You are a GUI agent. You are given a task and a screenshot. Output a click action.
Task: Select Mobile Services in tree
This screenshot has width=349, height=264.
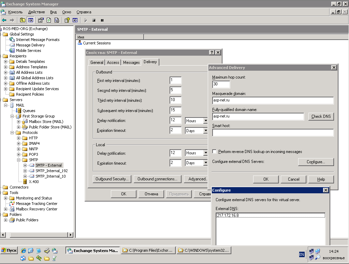point(29,51)
